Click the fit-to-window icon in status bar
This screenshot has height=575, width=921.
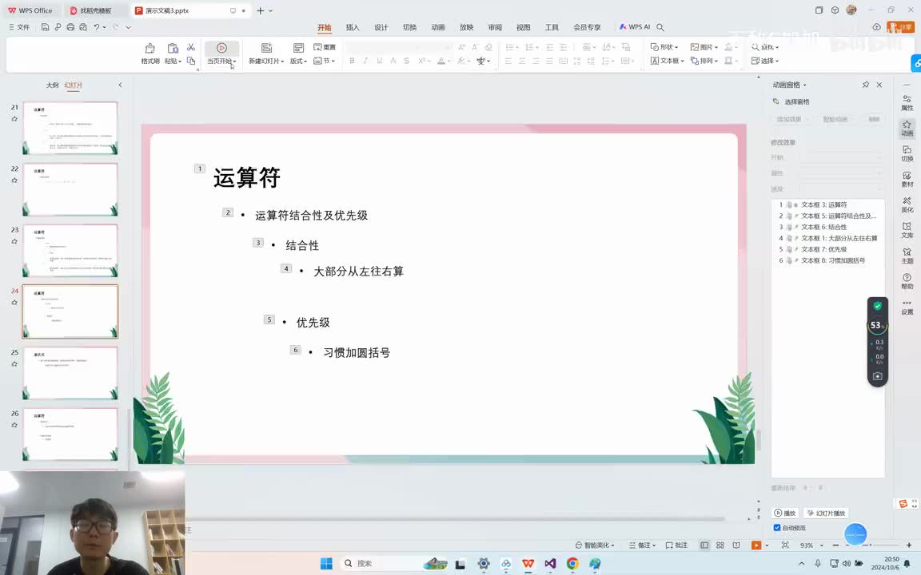(x=785, y=545)
